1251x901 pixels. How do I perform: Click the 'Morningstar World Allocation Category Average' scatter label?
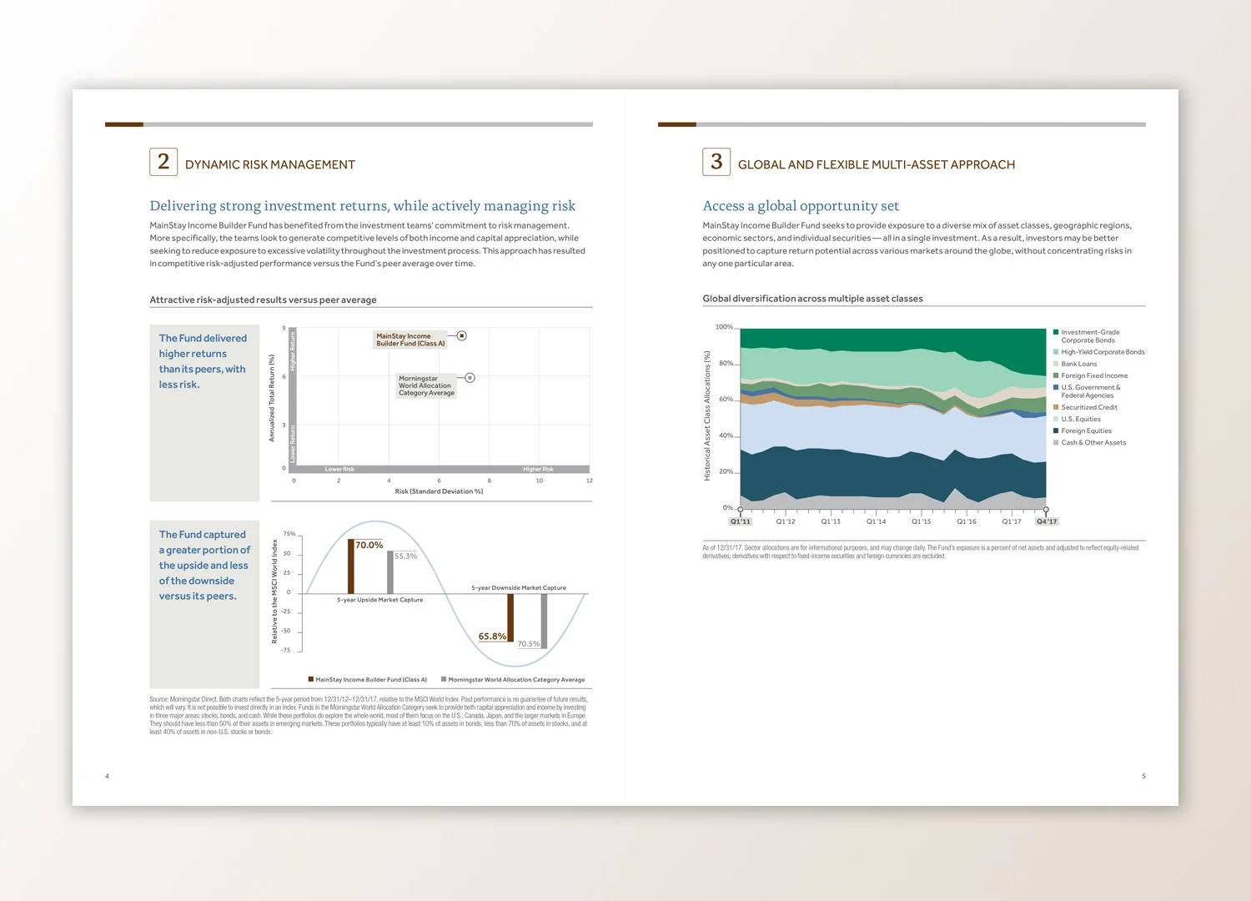426,385
